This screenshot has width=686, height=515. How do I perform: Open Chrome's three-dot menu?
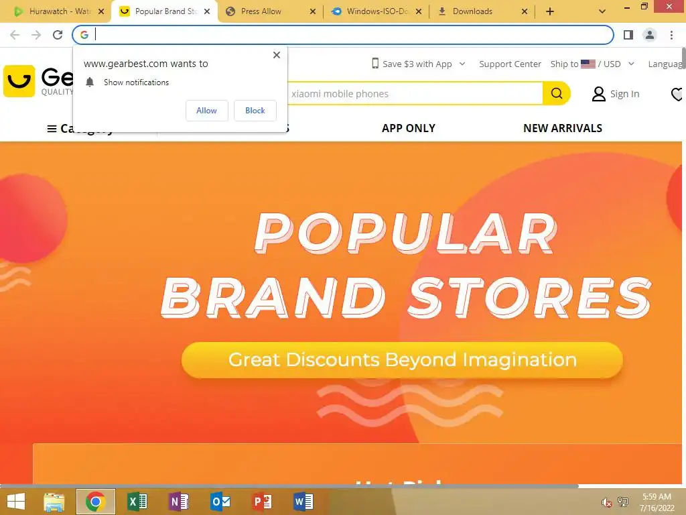click(671, 35)
